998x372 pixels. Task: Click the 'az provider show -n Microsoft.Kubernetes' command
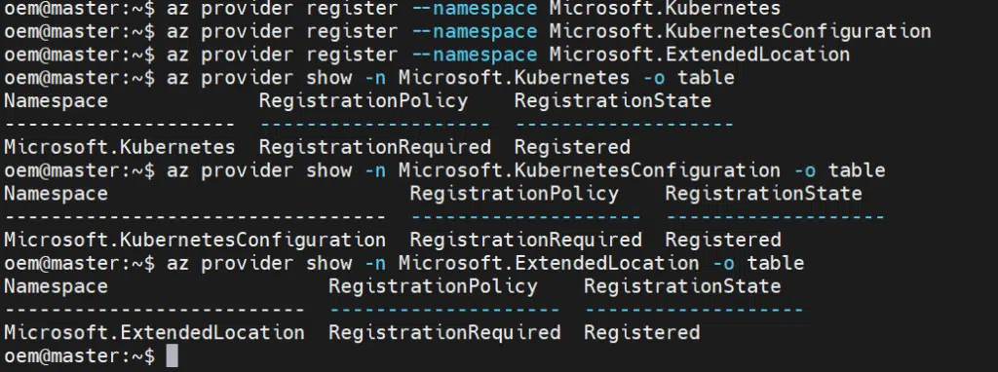(450, 78)
